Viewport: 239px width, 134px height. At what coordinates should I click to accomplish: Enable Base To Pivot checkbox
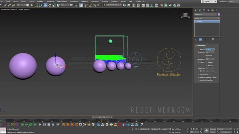point(199,74)
